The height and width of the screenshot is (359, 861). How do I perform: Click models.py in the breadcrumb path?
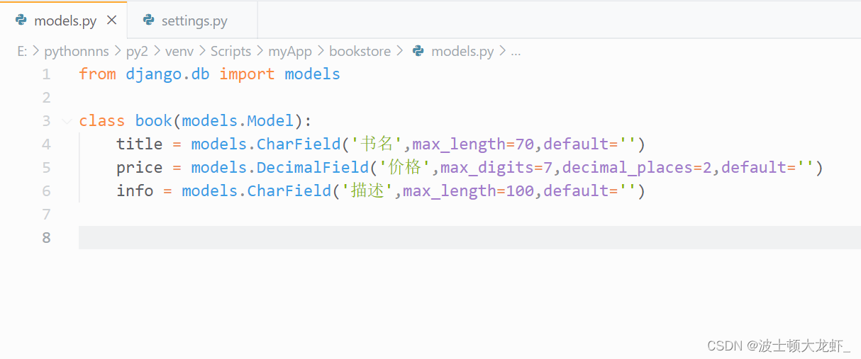pos(462,51)
